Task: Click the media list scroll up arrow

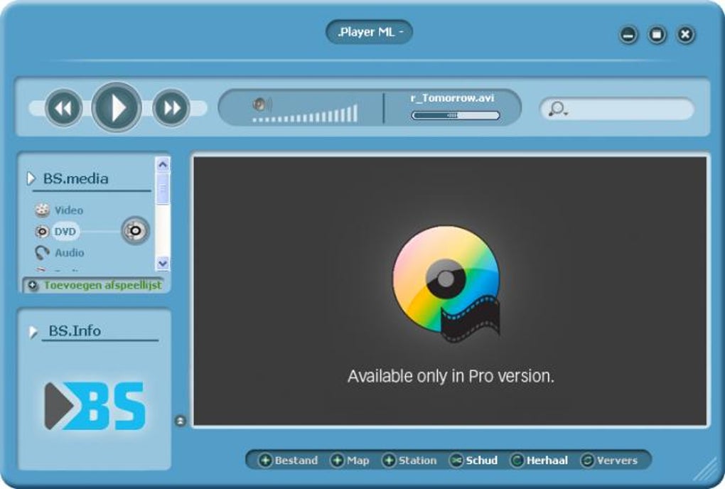Action: pos(162,165)
